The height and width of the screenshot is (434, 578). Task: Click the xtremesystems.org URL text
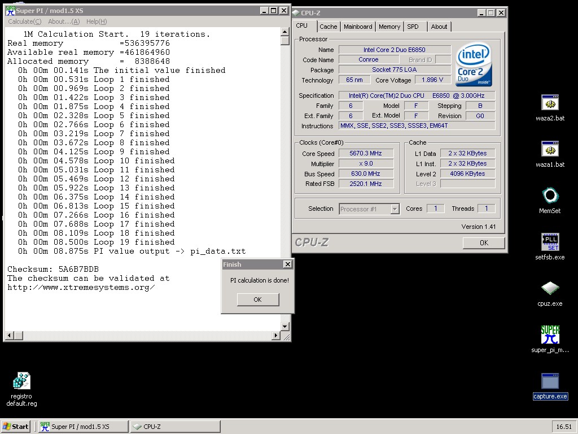[81, 287]
